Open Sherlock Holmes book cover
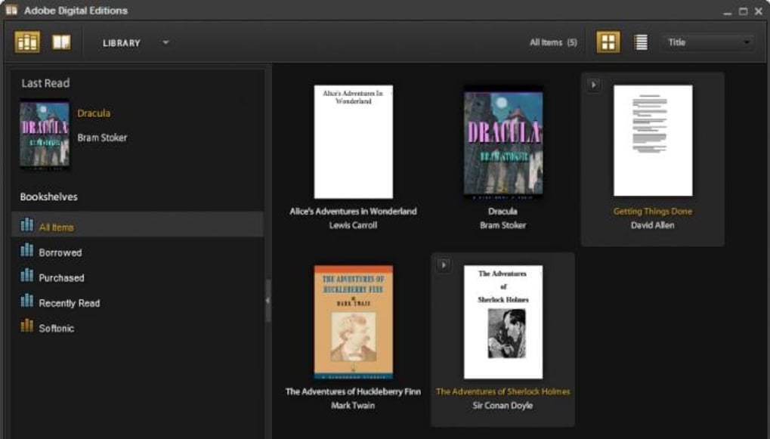Screen dimensions: 770x439 (x=503, y=322)
